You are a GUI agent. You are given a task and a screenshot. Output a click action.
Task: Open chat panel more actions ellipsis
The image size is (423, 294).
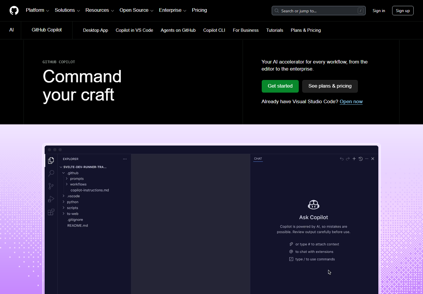tap(367, 159)
